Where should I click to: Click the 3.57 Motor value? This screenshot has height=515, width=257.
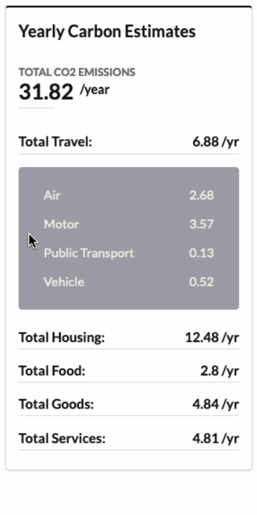201,224
